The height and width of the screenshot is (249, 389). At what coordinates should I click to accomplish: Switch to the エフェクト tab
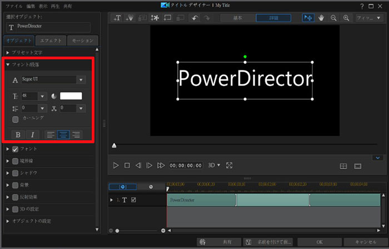click(51, 40)
